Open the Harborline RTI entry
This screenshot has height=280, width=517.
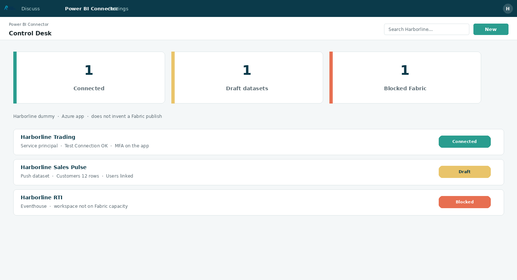tap(258, 202)
